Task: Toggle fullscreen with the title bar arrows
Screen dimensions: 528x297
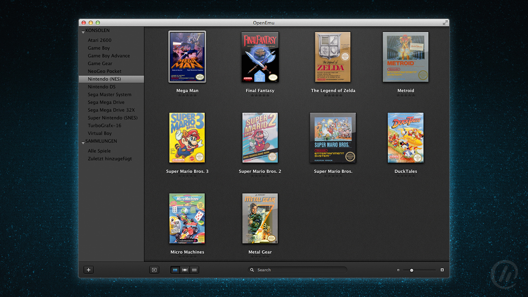Action: point(445,23)
